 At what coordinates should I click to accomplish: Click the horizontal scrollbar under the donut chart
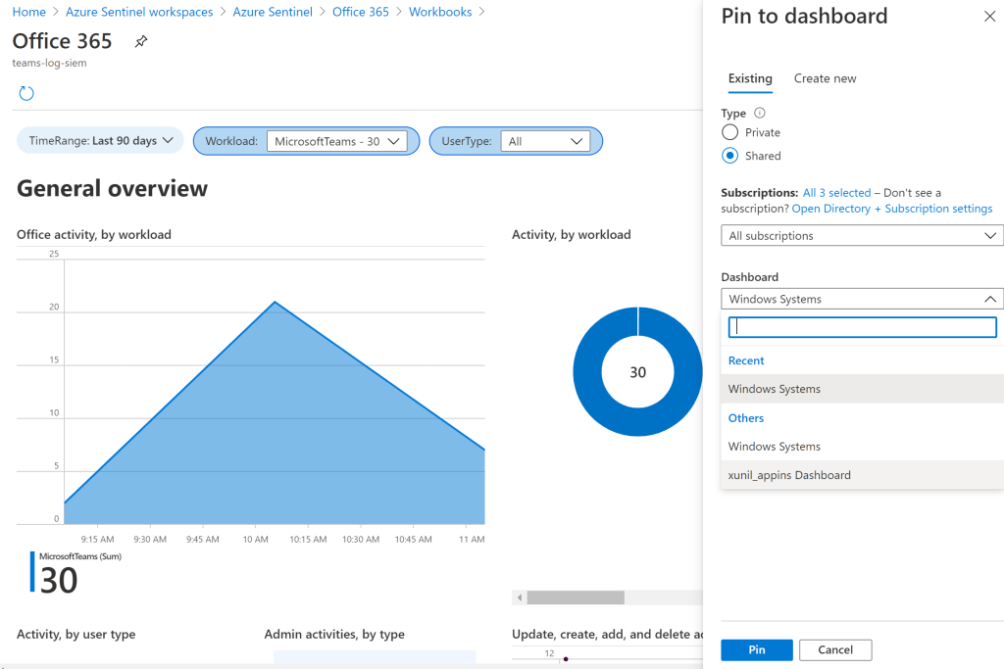tap(575, 597)
